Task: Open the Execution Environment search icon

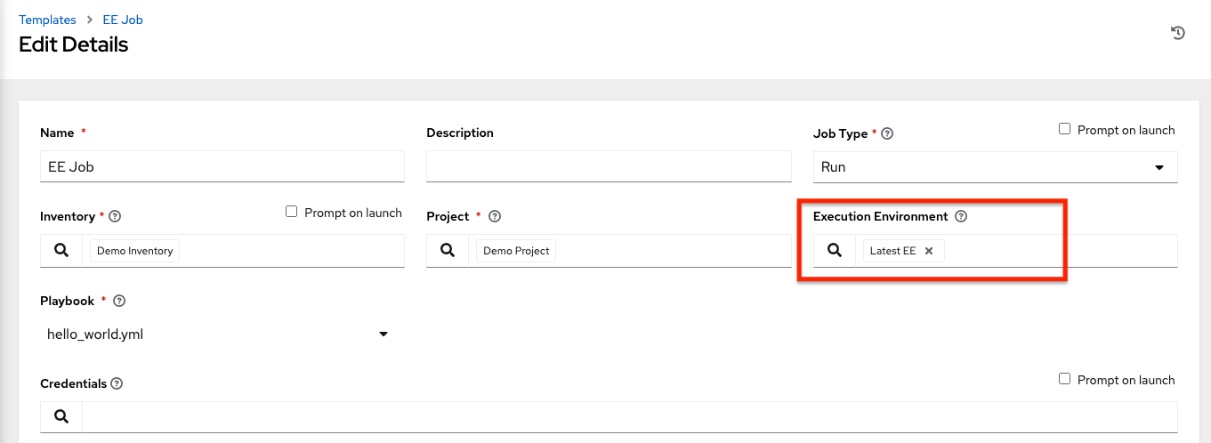Action: click(835, 251)
